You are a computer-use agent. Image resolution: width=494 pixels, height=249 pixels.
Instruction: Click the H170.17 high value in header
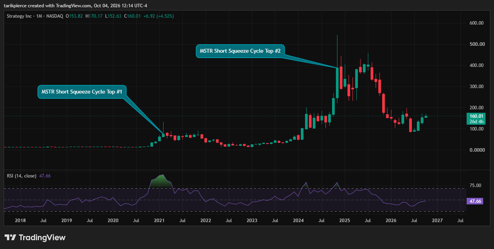click(x=94, y=16)
